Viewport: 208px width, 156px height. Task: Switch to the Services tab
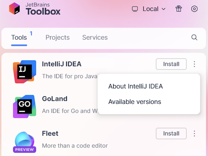(x=95, y=37)
